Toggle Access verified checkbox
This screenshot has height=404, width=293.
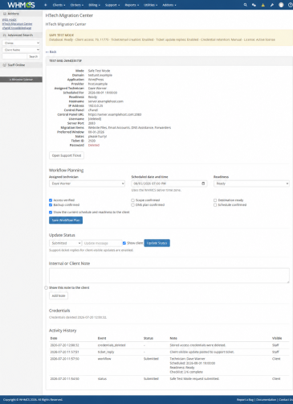pyautogui.click(x=51, y=200)
